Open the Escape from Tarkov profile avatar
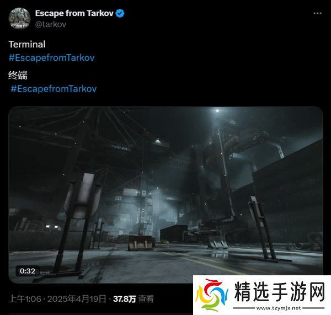Screen dimensions: 331x315 click(19, 19)
